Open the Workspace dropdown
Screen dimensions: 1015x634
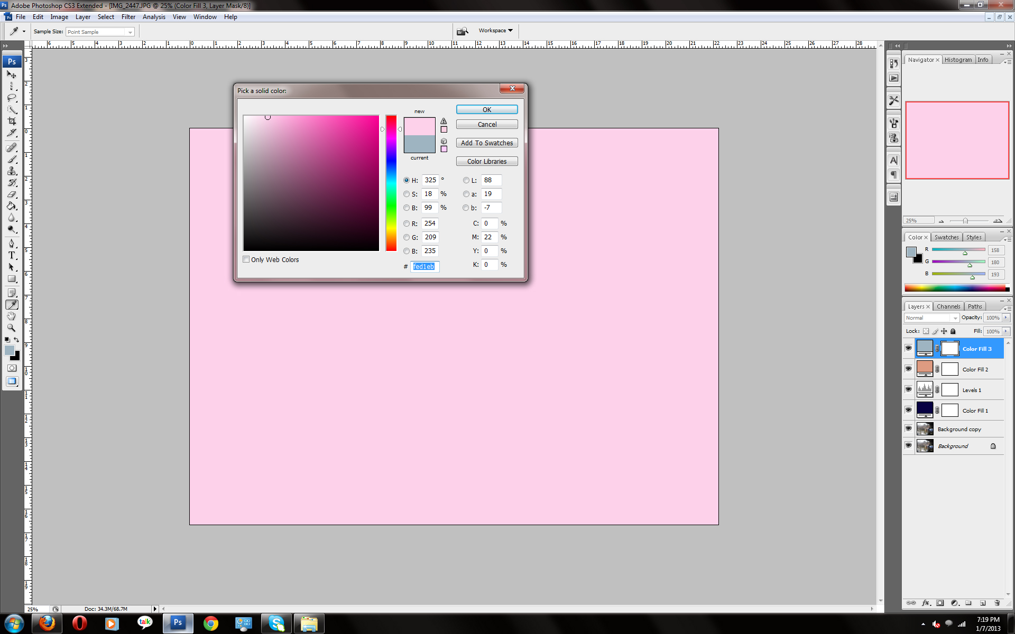click(495, 31)
